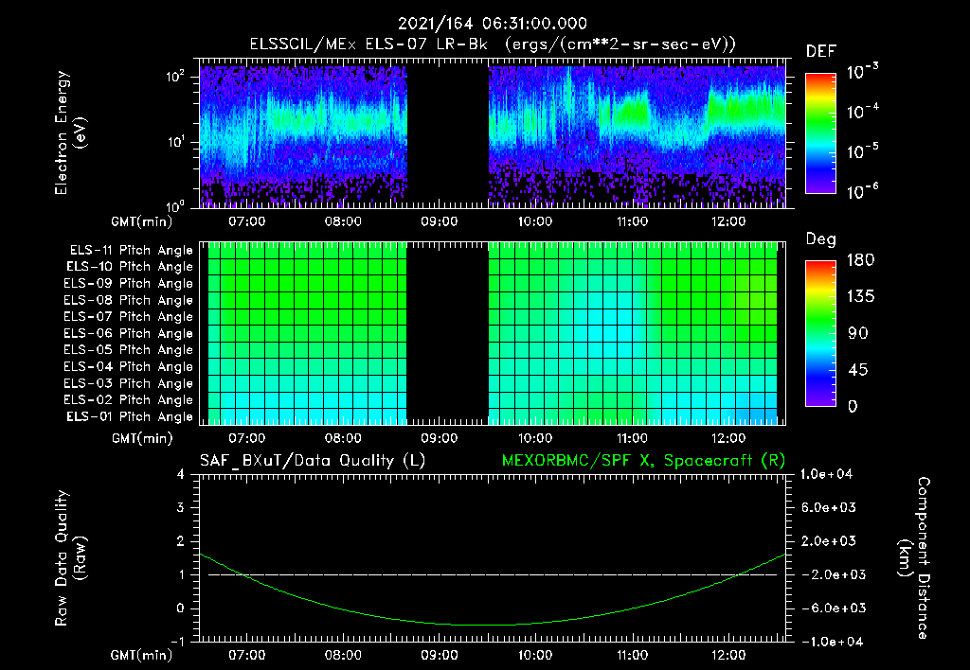Click the 180 value on the Deg scale
This screenshot has width=970, height=670.
tap(861, 260)
